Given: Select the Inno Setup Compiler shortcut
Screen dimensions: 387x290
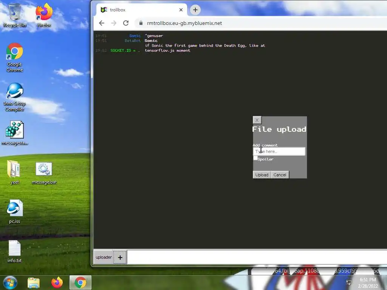Looking at the screenshot, I should click(x=15, y=97).
